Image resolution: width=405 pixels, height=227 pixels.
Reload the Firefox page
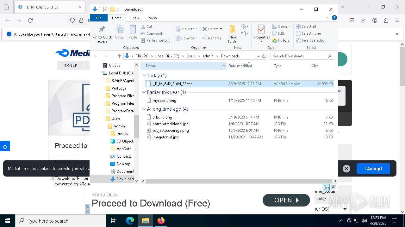[30, 20]
